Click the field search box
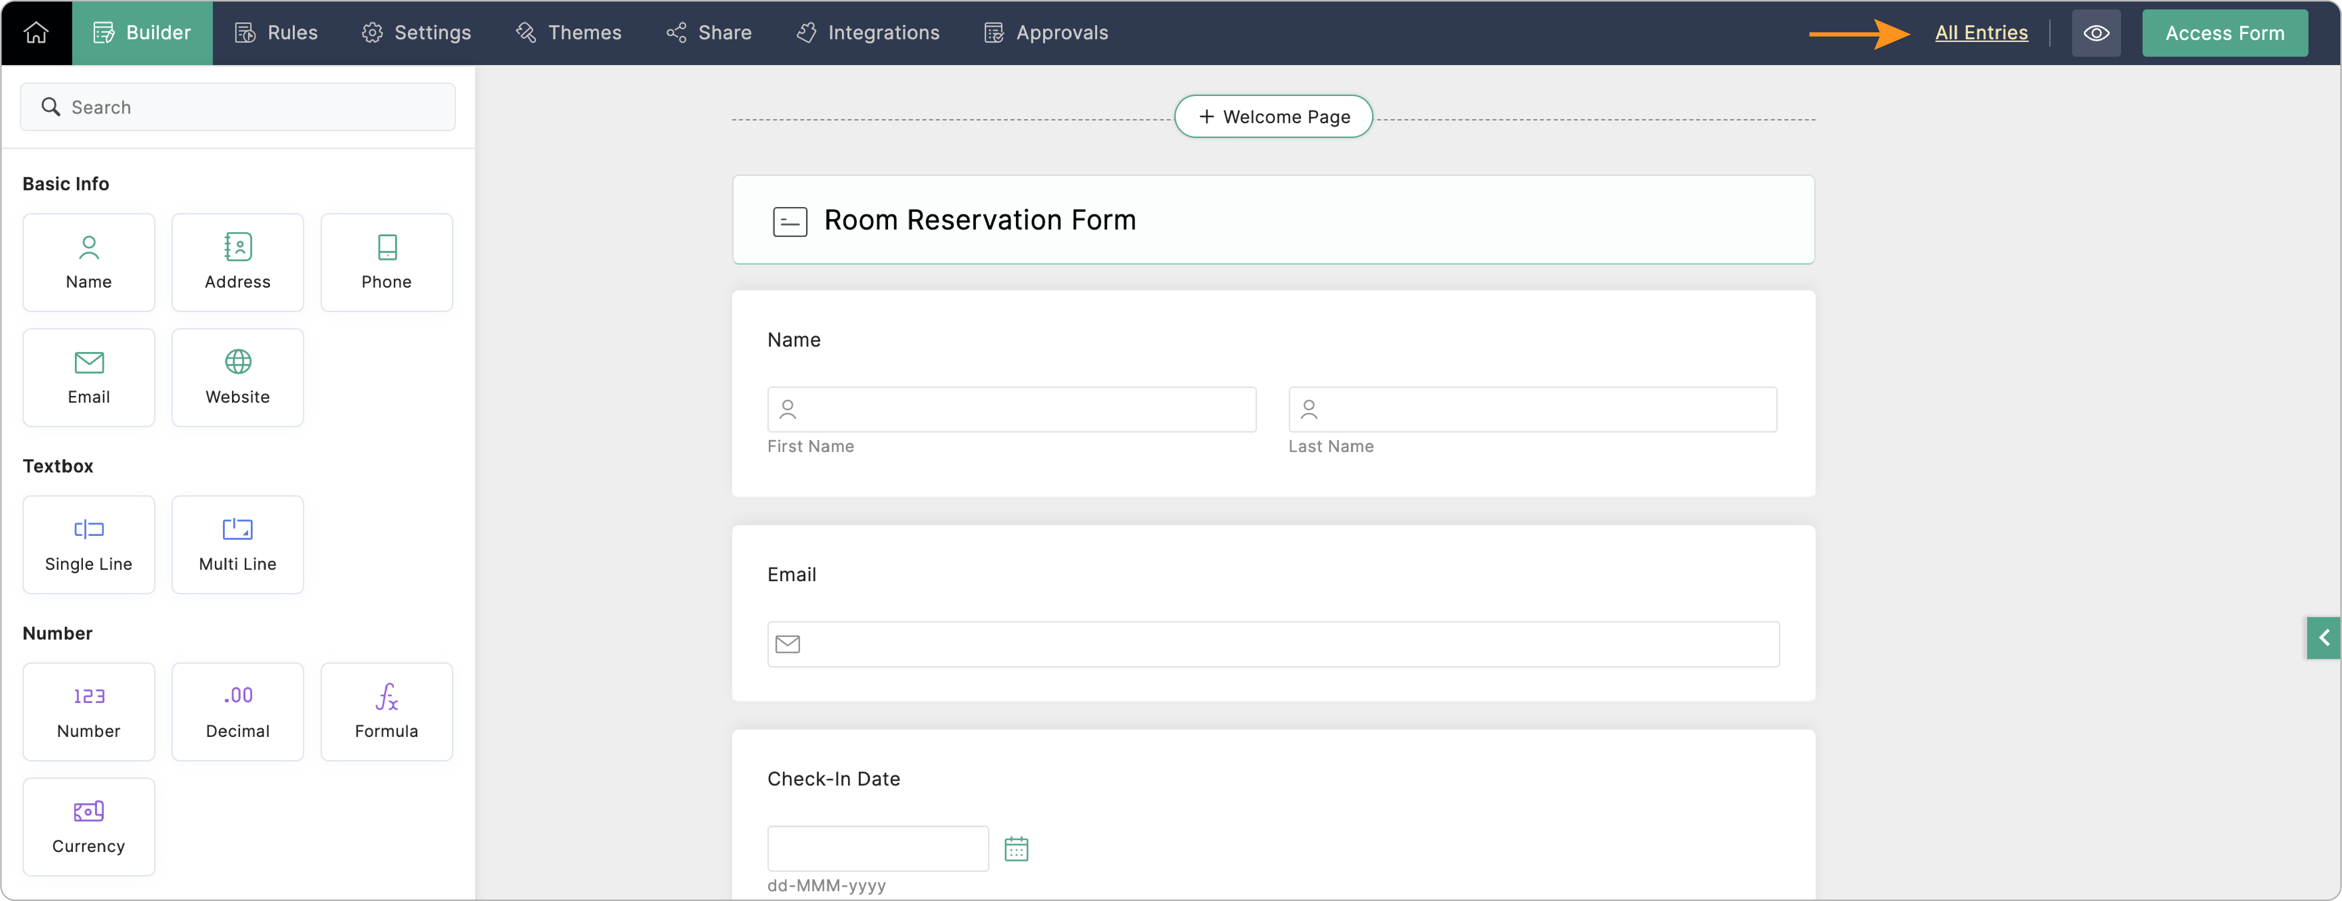This screenshot has width=2342, height=901. pos(238,107)
